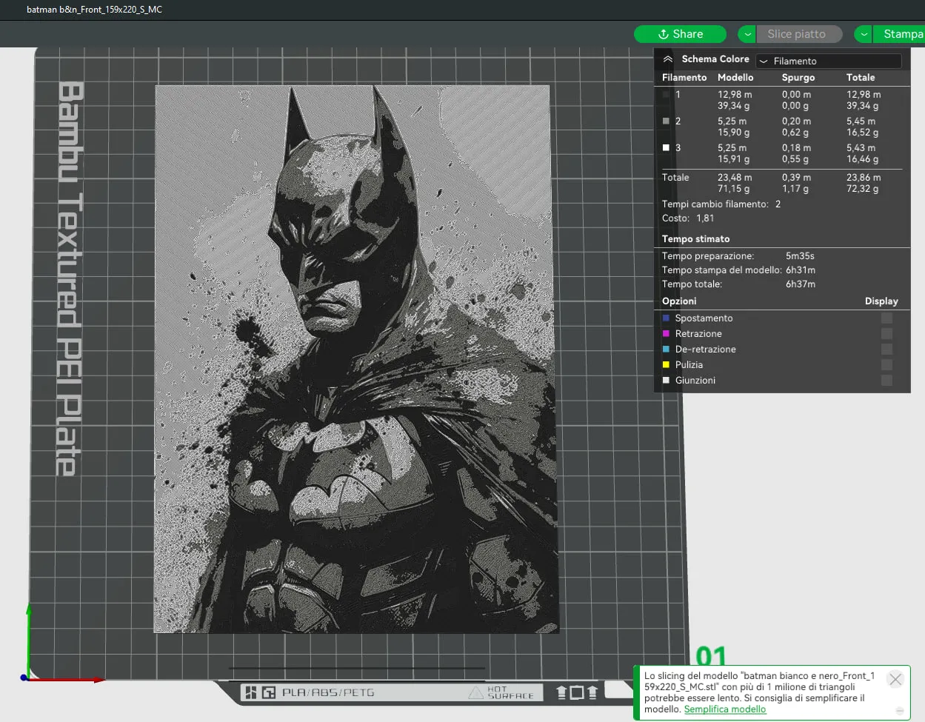Toggle the Pulizia display checkbox
The image size is (925, 722).
click(886, 364)
